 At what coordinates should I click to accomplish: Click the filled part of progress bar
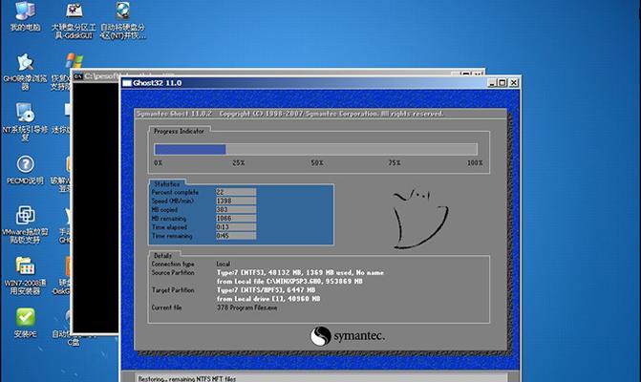tap(190, 149)
